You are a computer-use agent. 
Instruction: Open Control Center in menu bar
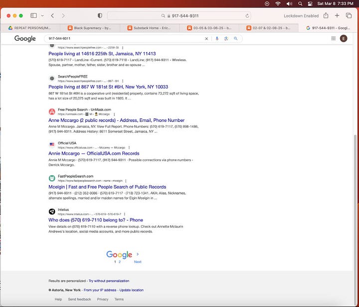(310, 3)
